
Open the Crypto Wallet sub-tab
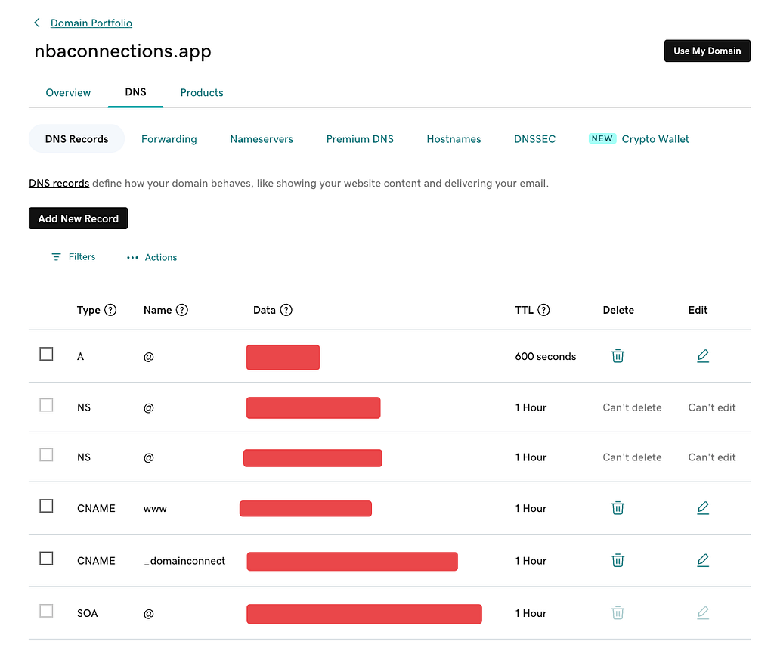click(639, 139)
